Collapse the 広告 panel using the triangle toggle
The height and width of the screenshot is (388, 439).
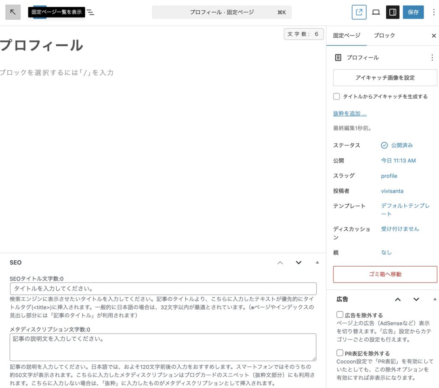pyautogui.click(x=435, y=299)
